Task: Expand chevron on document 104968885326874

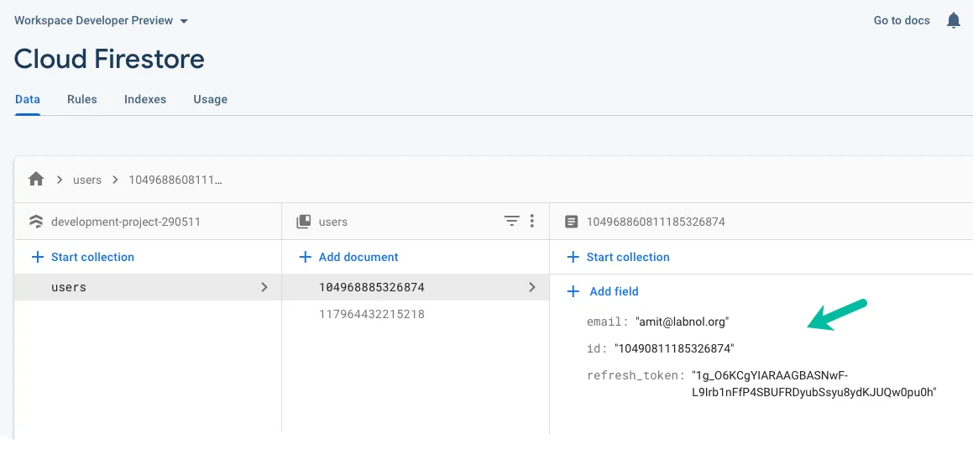Action: coord(531,287)
